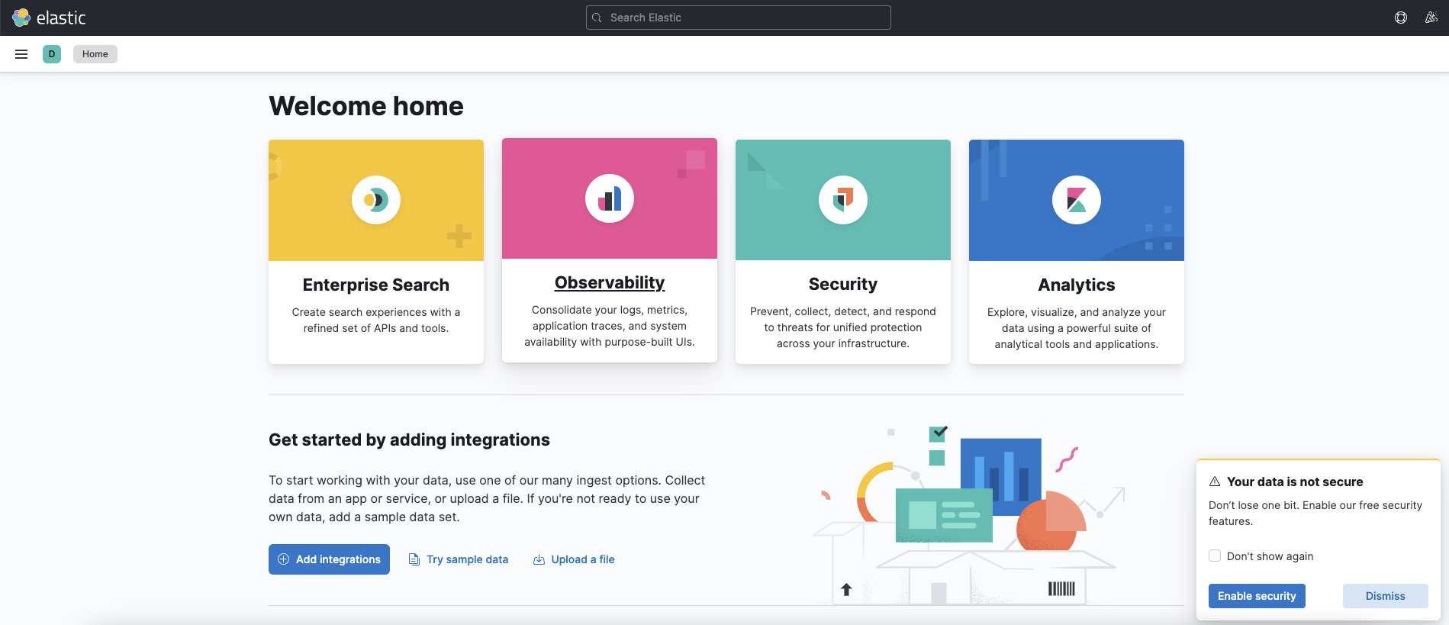The width and height of the screenshot is (1449, 625).
Task: Click the magnifier icon in search bar
Action: pyautogui.click(x=597, y=18)
